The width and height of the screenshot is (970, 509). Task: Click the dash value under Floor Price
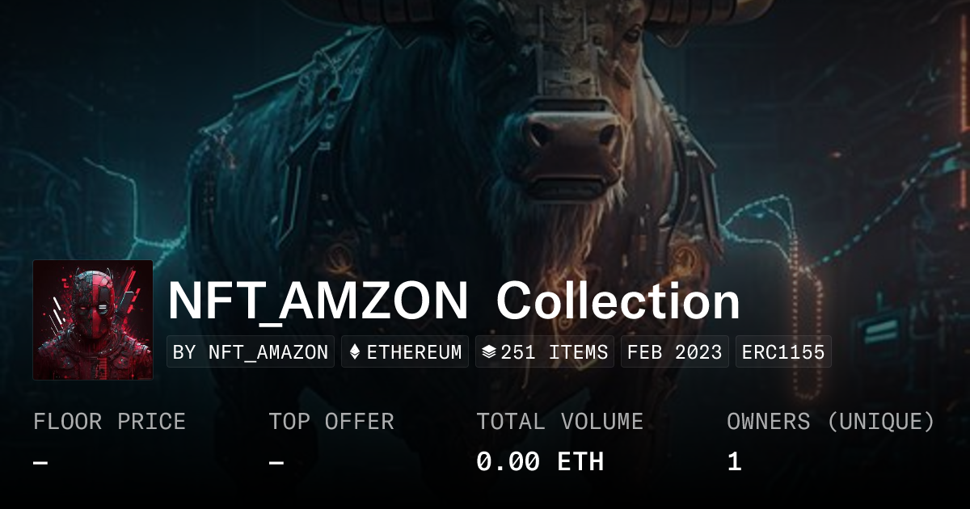40,463
